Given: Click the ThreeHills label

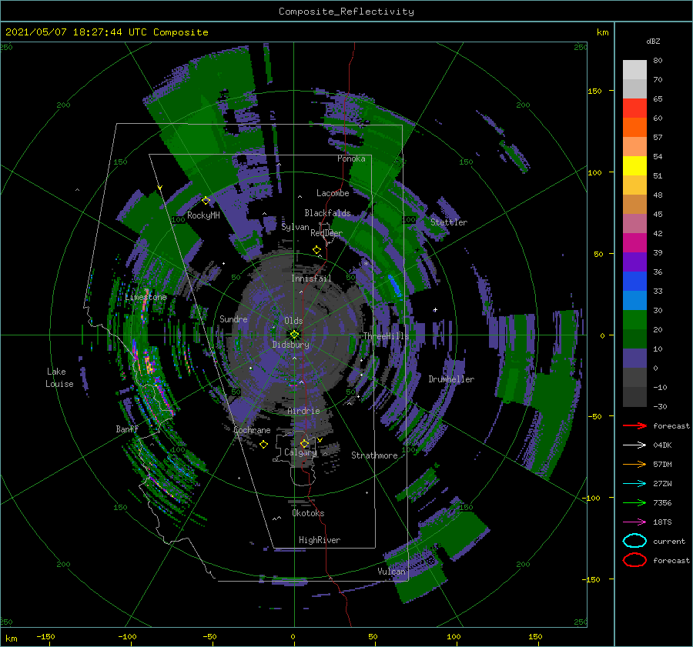Looking at the screenshot, I should point(386,336).
